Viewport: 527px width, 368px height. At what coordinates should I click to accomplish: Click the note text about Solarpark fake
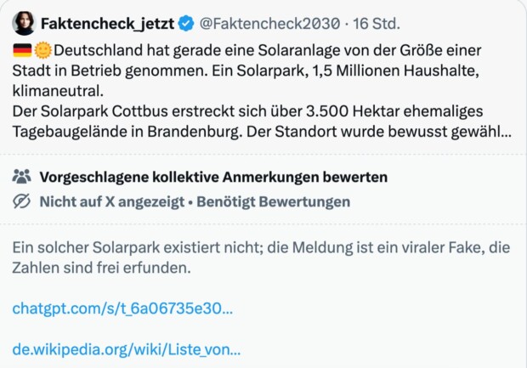pos(261,258)
